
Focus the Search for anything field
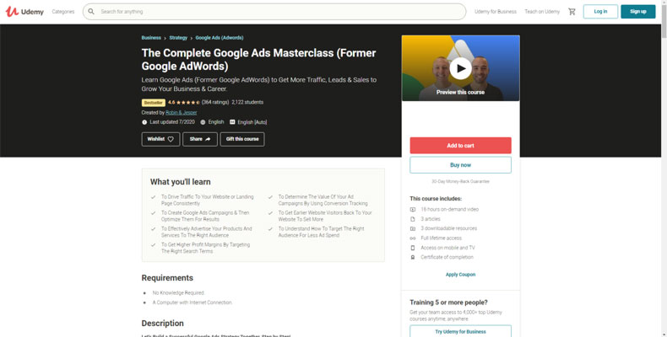coord(274,12)
